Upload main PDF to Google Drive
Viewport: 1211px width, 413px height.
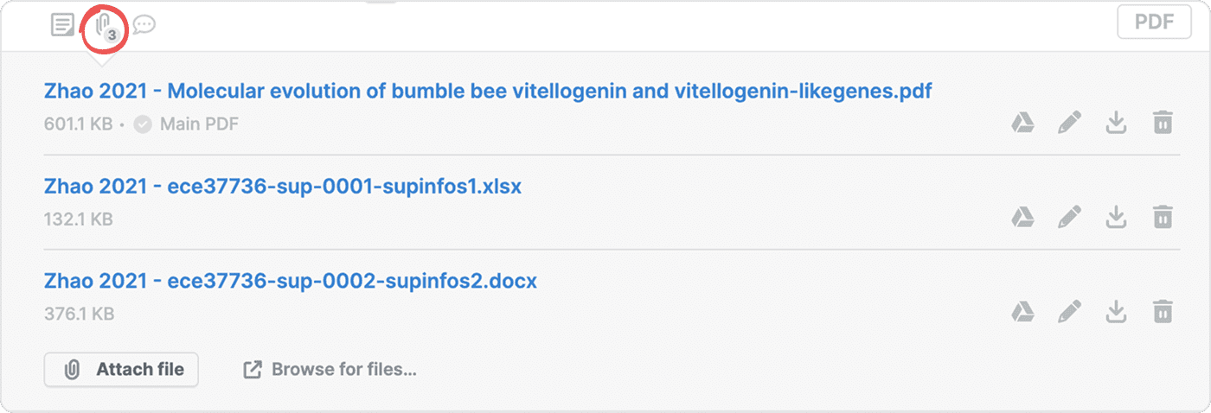(1023, 123)
